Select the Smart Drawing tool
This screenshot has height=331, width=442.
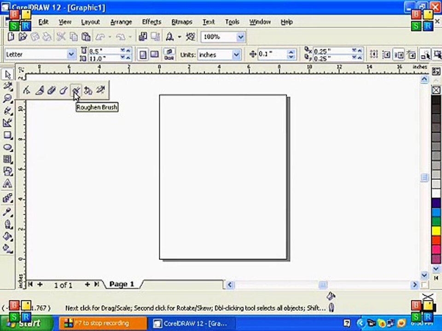[8, 123]
